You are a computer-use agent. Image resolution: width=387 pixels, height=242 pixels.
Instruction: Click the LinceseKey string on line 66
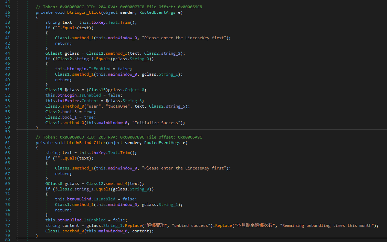[x=184, y=168]
